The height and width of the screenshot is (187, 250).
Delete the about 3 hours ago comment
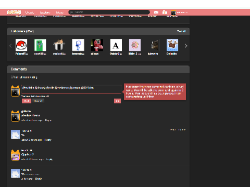pyautogui.click(x=182, y=129)
